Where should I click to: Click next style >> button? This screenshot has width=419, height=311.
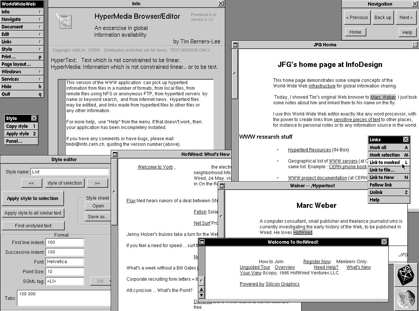pos(97,183)
